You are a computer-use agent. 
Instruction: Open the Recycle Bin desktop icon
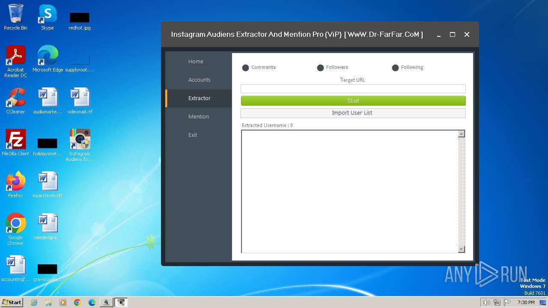pos(15,17)
